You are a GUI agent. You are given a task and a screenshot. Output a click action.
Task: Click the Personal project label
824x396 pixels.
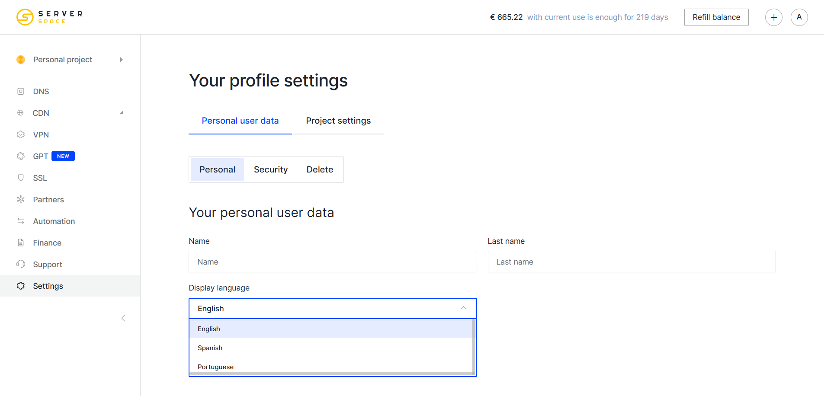pyautogui.click(x=63, y=60)
